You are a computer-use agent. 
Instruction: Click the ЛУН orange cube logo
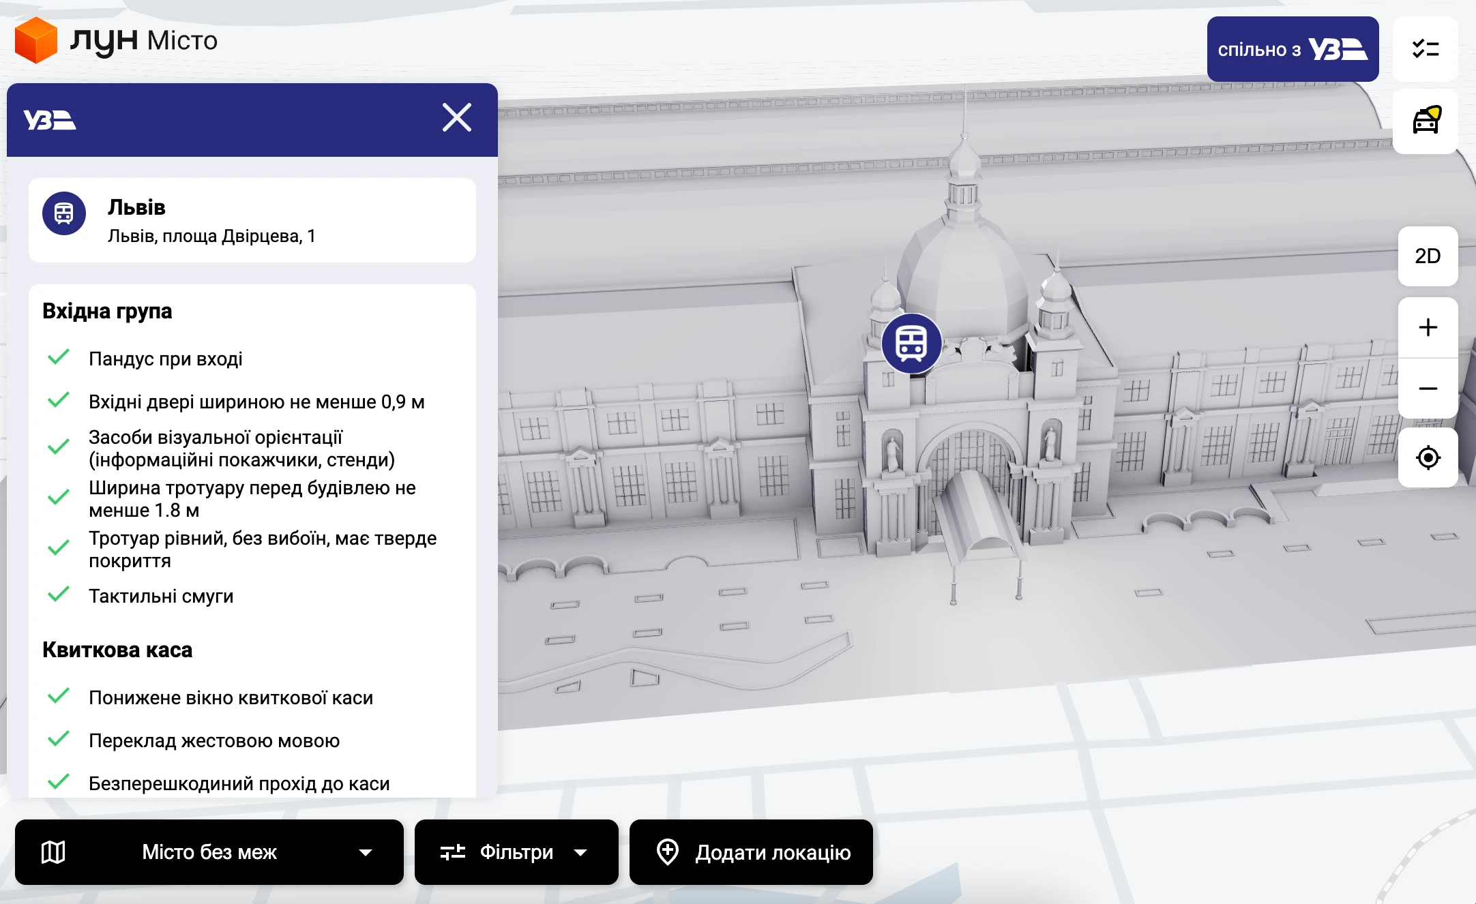[x=35, y=40]
